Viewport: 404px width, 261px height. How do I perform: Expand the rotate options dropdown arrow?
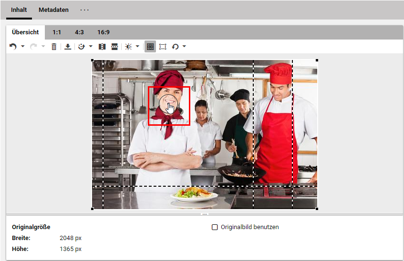pyautogui.click(x=184, y=47)
